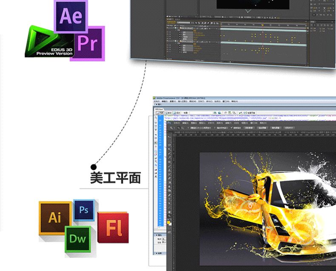Open Dreamweaver 站点 menu
Screen dimensions: 336x271
pos(217,101)
